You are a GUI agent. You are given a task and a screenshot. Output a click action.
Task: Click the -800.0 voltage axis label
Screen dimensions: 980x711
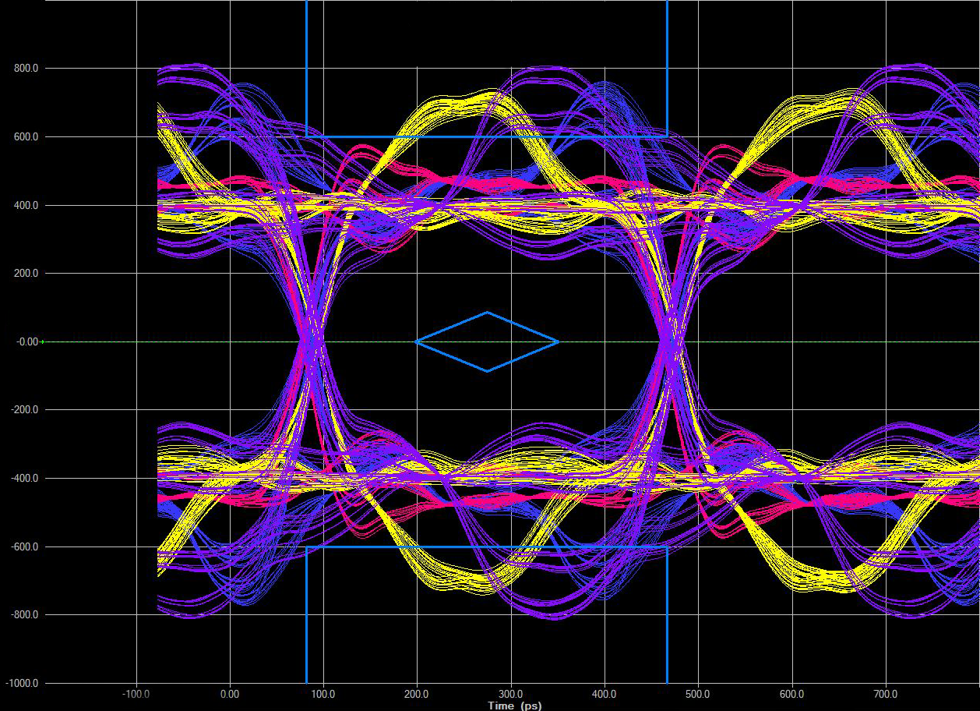tap(24, 615)
